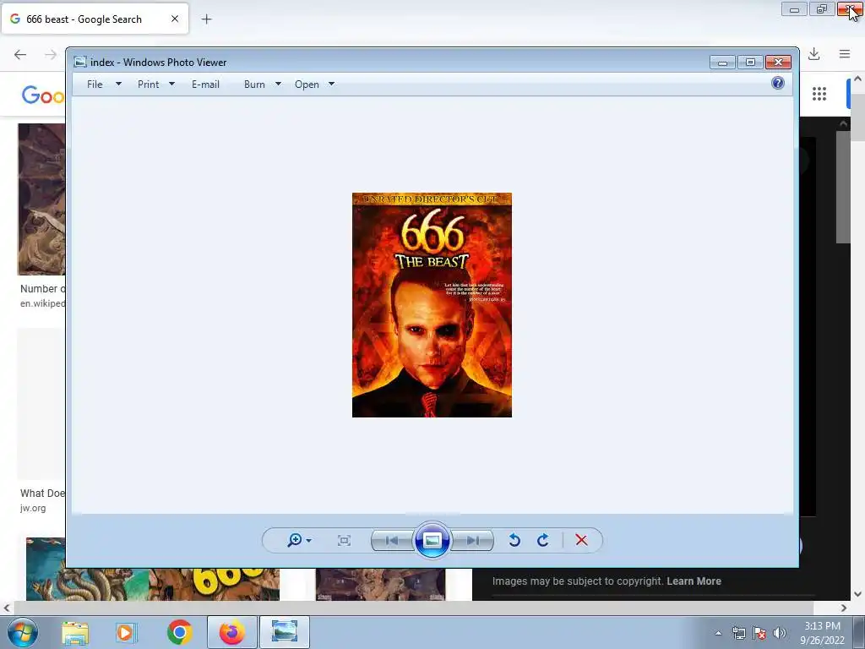The width and height of the screenshot is (865, 649).
Task: Open the zoom magnifier in Photo Viewer
Action: pyautogui.click(x=295, y=540)
